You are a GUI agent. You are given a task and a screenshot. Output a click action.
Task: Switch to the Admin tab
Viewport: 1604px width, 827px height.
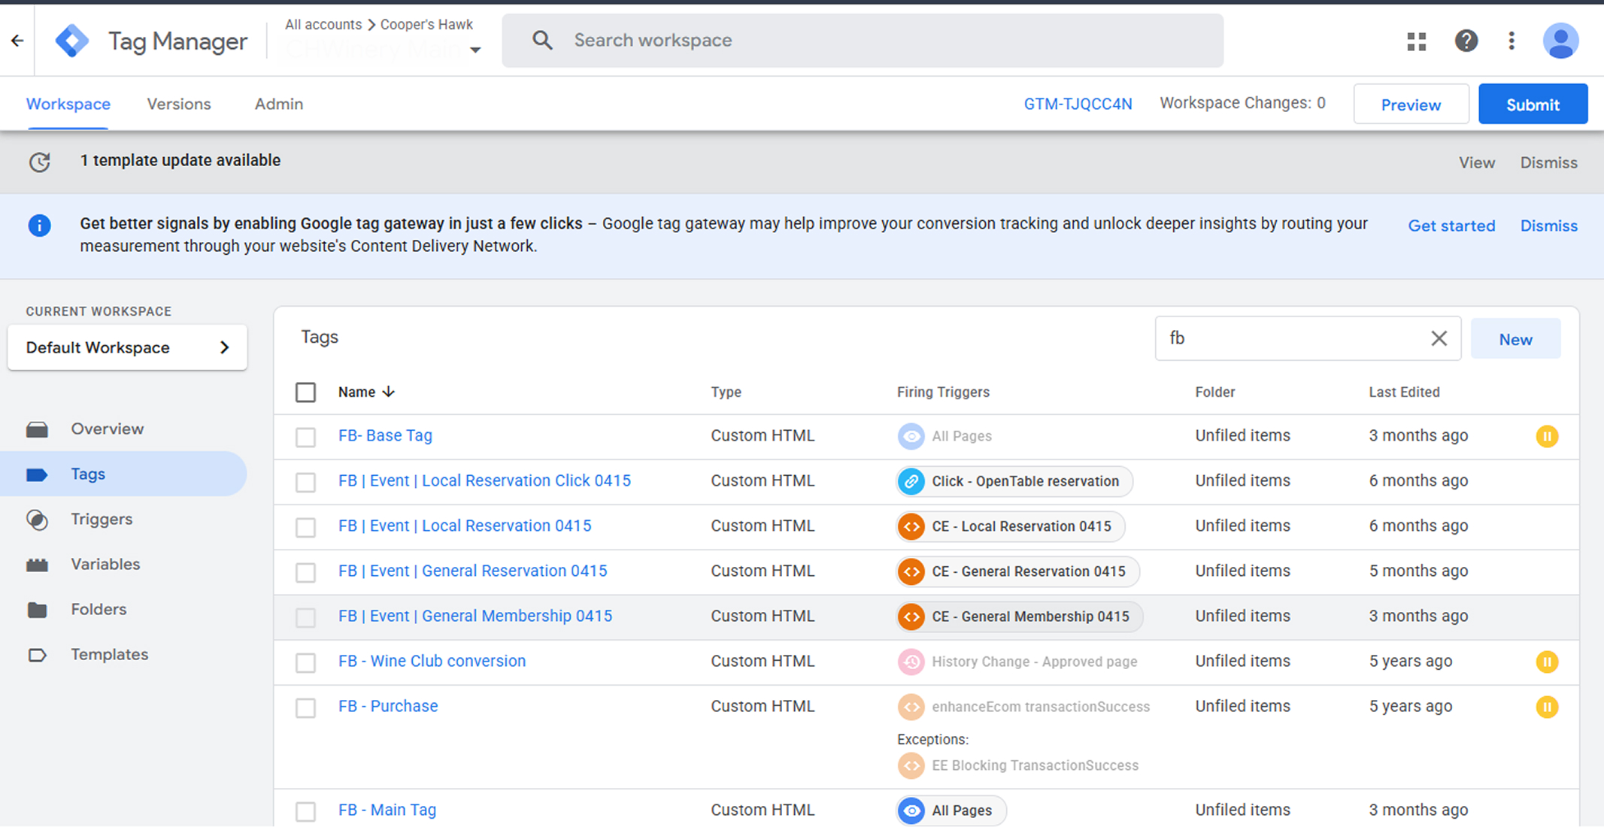279,105
